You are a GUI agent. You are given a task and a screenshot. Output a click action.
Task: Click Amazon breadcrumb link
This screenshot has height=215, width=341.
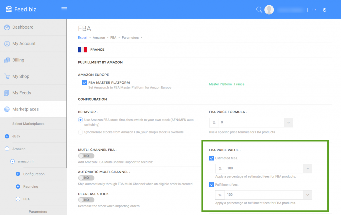(x=99, y=38)
